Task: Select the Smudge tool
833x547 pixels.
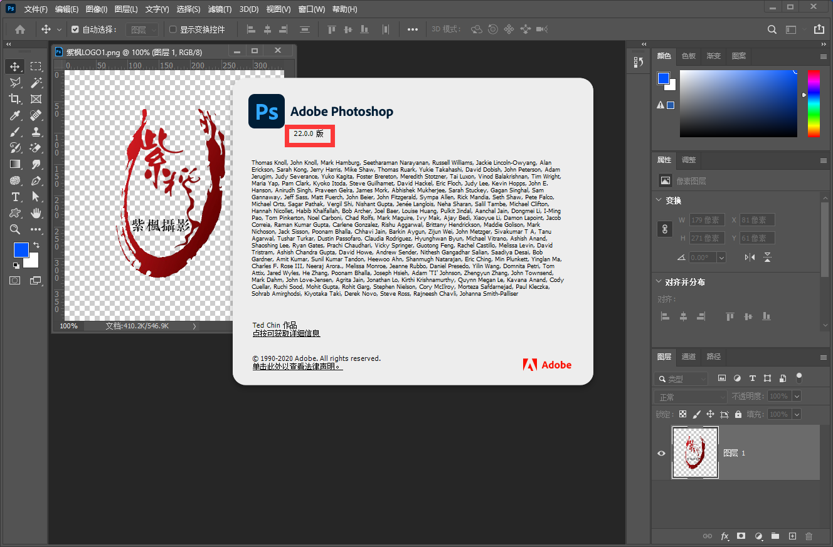Action: 36,164
